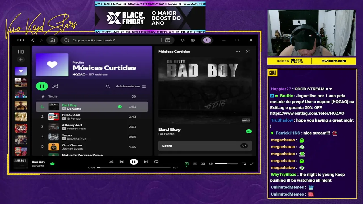
Task: Toggle shuffle in the bottom player bar
Action: pyautogui.click(x=111, y=162)
